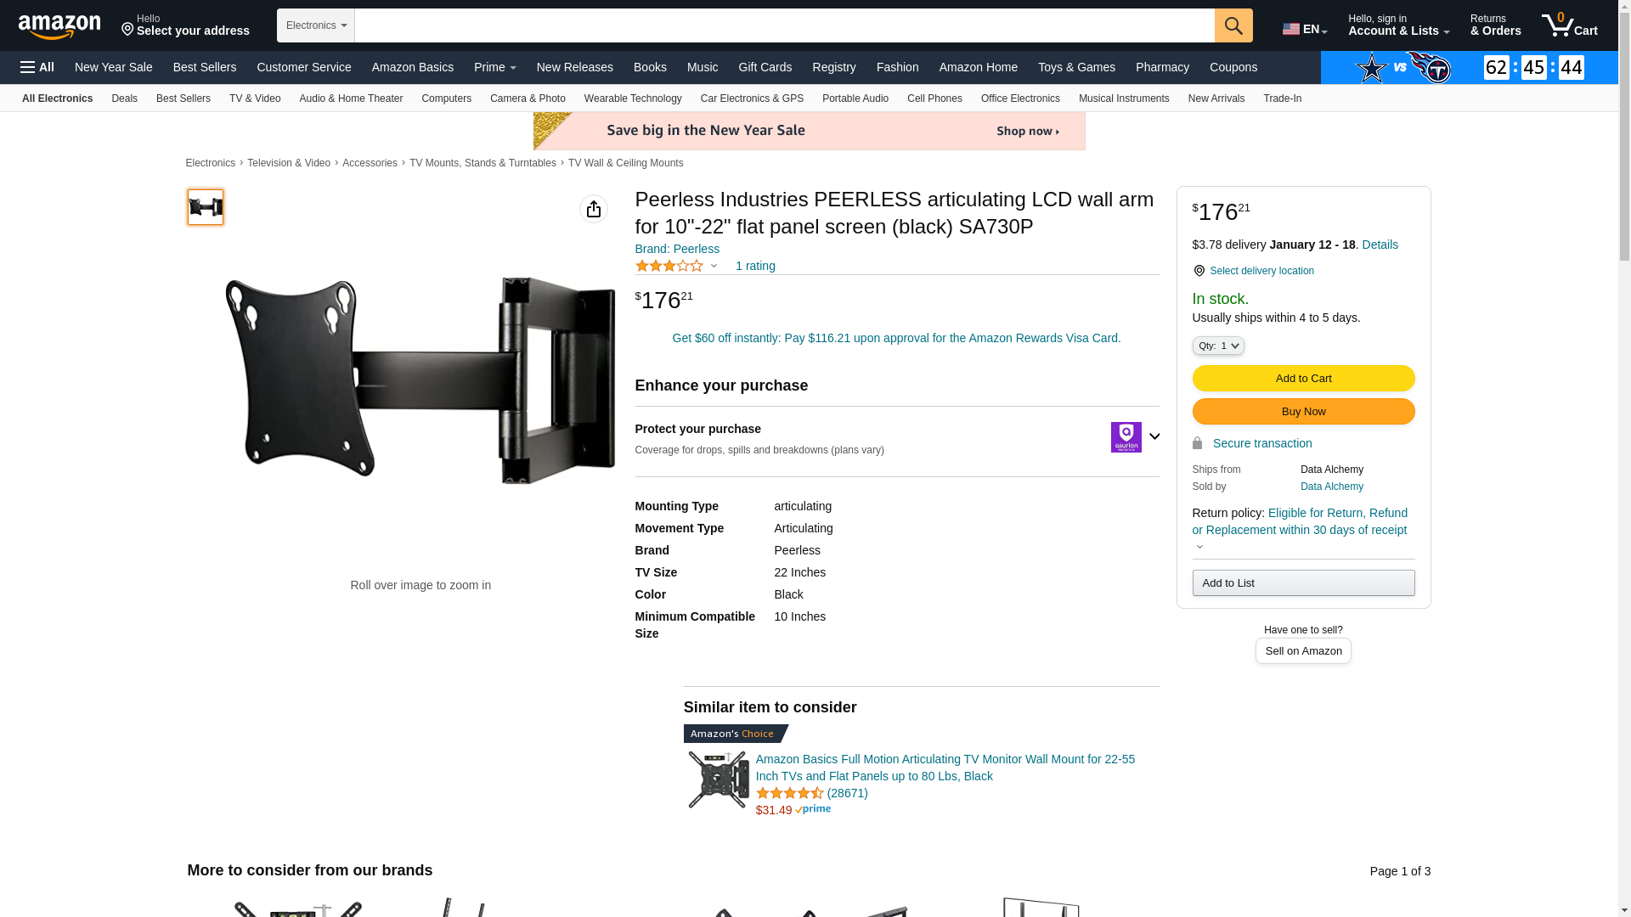
Task: Click the Buy Now button
Action: (x=1303, y=412)
